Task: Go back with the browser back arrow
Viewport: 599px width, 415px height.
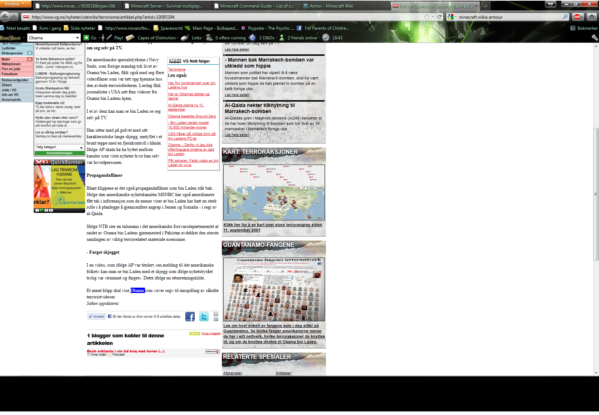Action: 5,17
